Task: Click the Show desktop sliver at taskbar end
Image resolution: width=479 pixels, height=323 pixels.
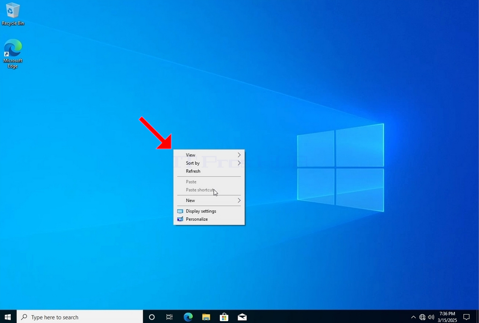Action: (478, 317)
